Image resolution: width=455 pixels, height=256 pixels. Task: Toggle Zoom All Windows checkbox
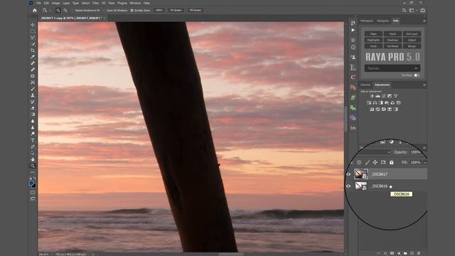click(x=105, y=10)
